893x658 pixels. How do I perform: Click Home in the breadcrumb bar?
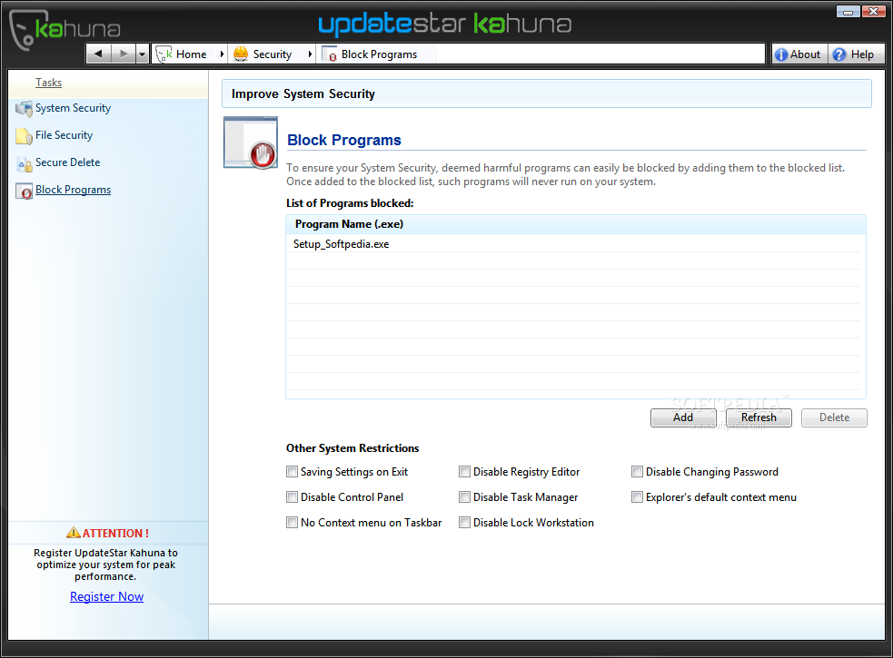coord(192,54)
